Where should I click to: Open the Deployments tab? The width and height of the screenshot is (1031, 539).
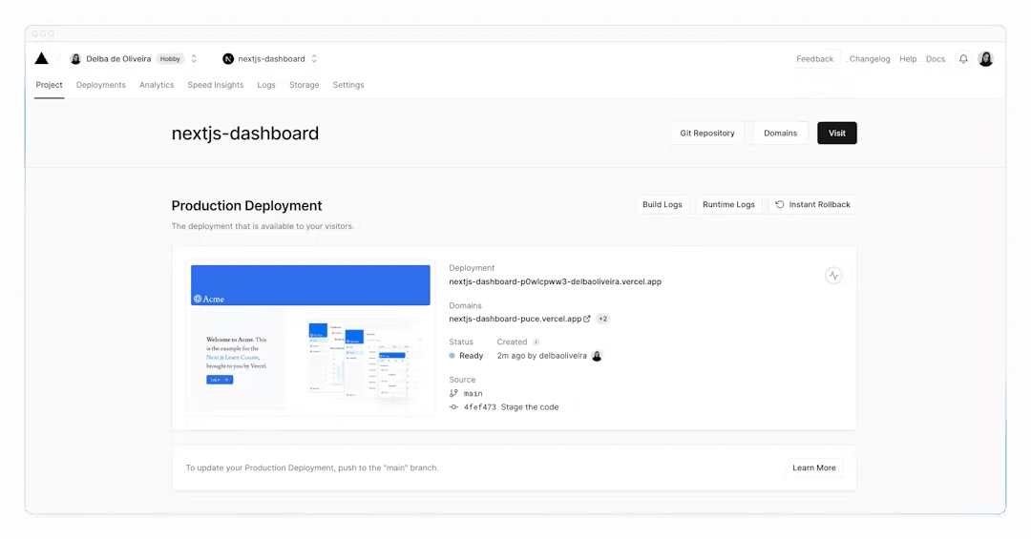pos(100,85)
